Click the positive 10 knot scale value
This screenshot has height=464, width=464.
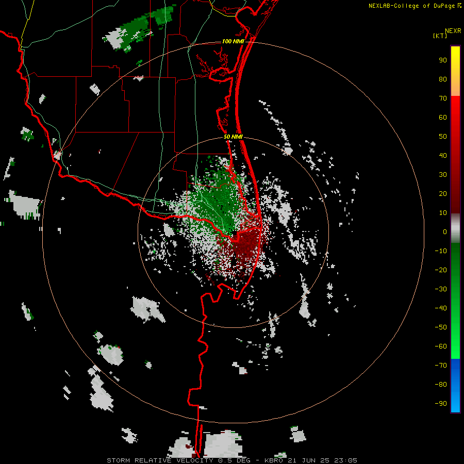(443, 213)
